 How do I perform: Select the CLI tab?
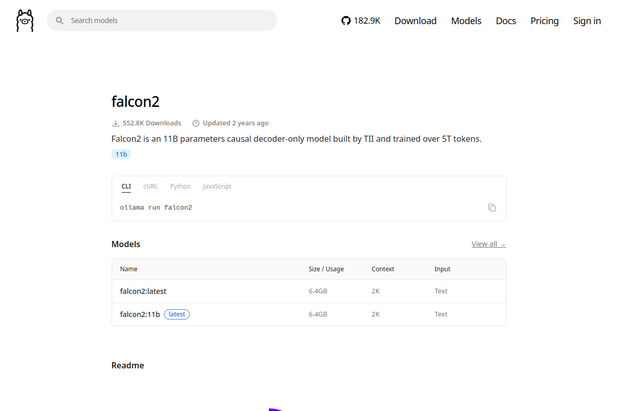(x=126, y=186)
